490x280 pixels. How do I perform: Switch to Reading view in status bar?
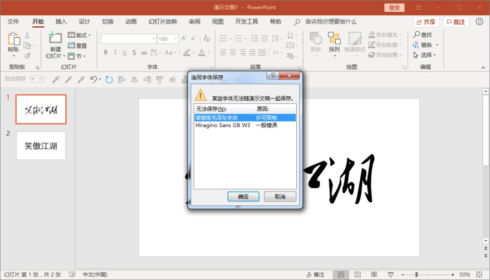coord(374,275)
